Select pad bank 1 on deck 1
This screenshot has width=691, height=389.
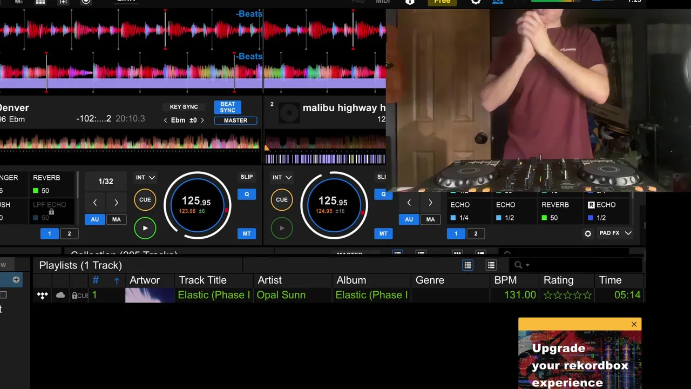tap(49, 233)
